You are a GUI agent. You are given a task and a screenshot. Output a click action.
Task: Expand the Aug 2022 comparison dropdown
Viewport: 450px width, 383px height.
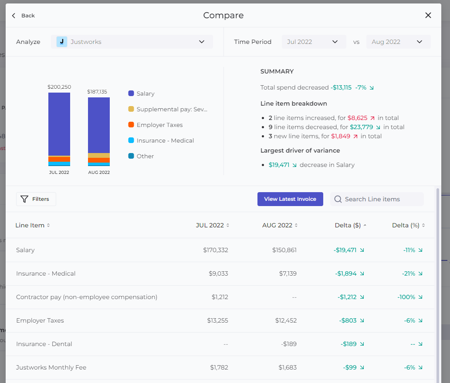(398, 42)
